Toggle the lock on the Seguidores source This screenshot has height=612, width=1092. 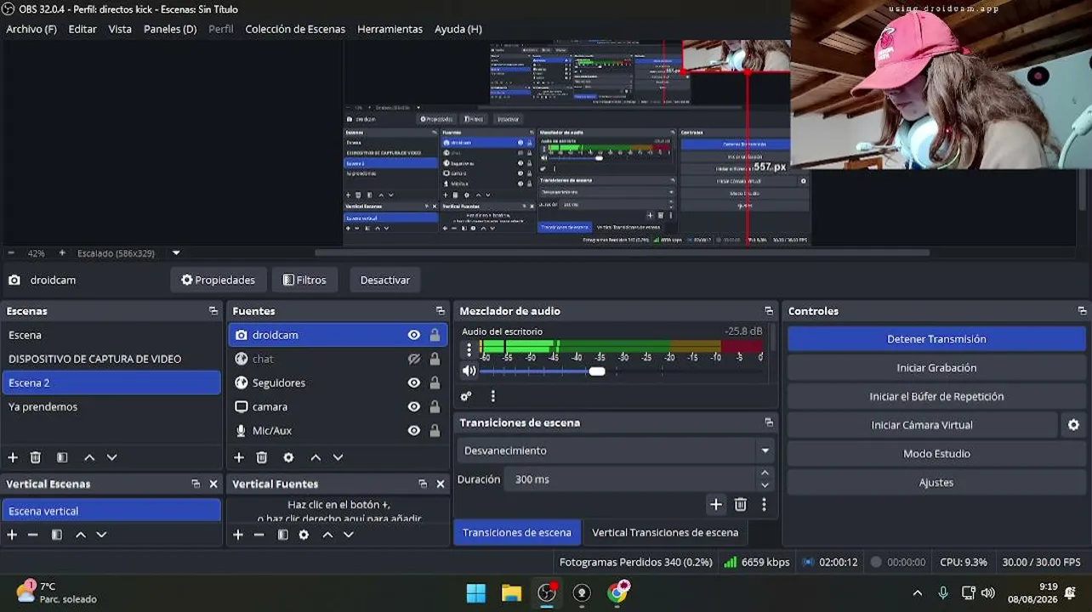(x=435, y=382)
